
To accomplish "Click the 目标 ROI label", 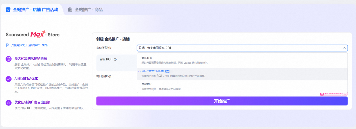I will coord(106,59).
